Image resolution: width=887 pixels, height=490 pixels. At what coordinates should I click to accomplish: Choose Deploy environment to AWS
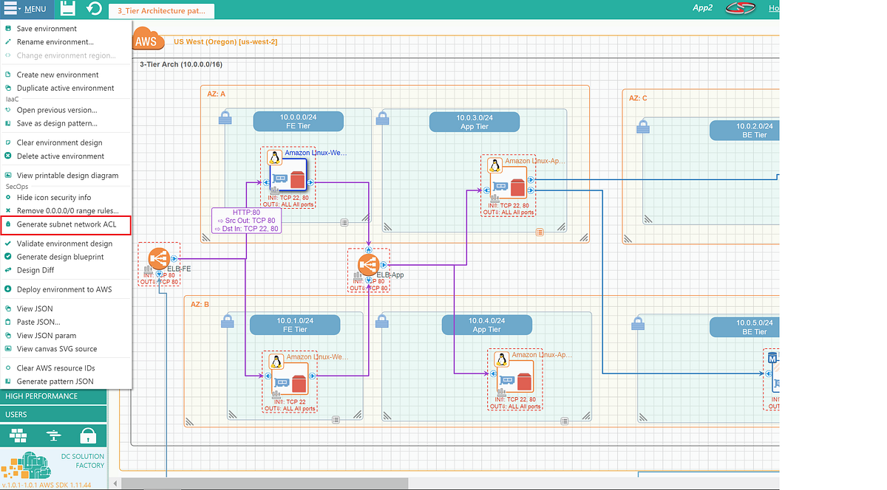coord(65,289)
